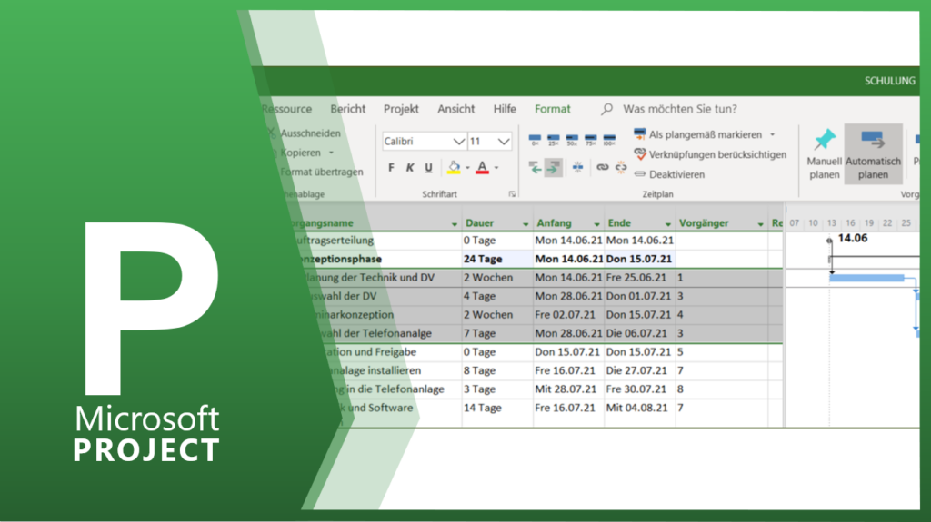Click the 25% complete progress icon

(554, 141)
